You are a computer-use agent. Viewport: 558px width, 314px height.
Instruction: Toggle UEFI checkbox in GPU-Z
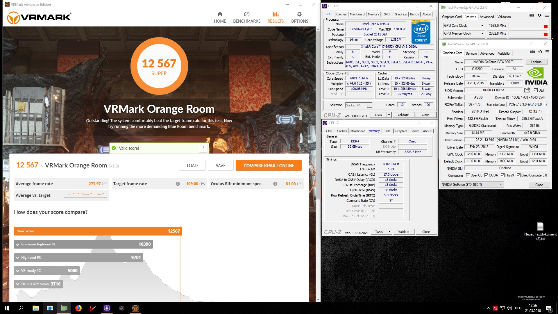coord(536,90)
